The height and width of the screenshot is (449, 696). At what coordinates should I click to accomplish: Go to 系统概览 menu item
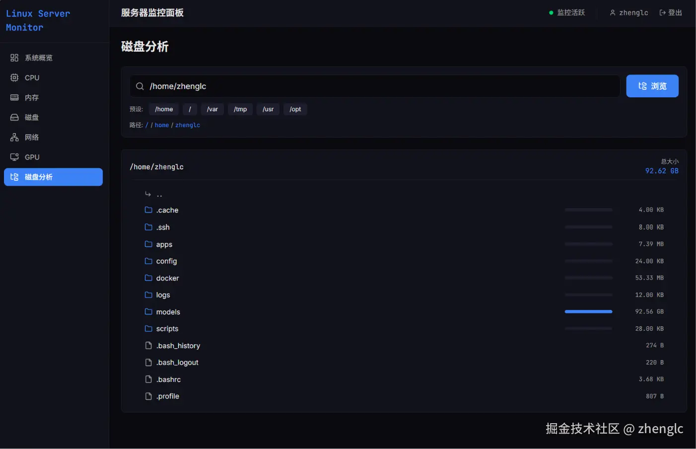point(53,58)
